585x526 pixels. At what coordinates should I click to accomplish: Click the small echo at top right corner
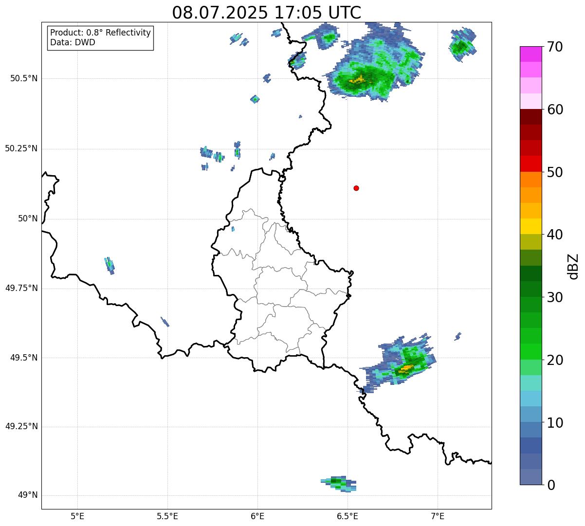pyautogui.click(x=462, y=45)
